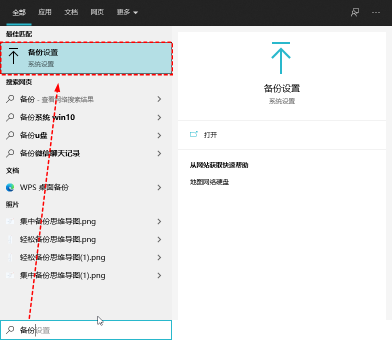Image resolution: width=392 pixels, height=340 pixels.
Task: Open the three-dot options menu
Action: click(376, 12)
